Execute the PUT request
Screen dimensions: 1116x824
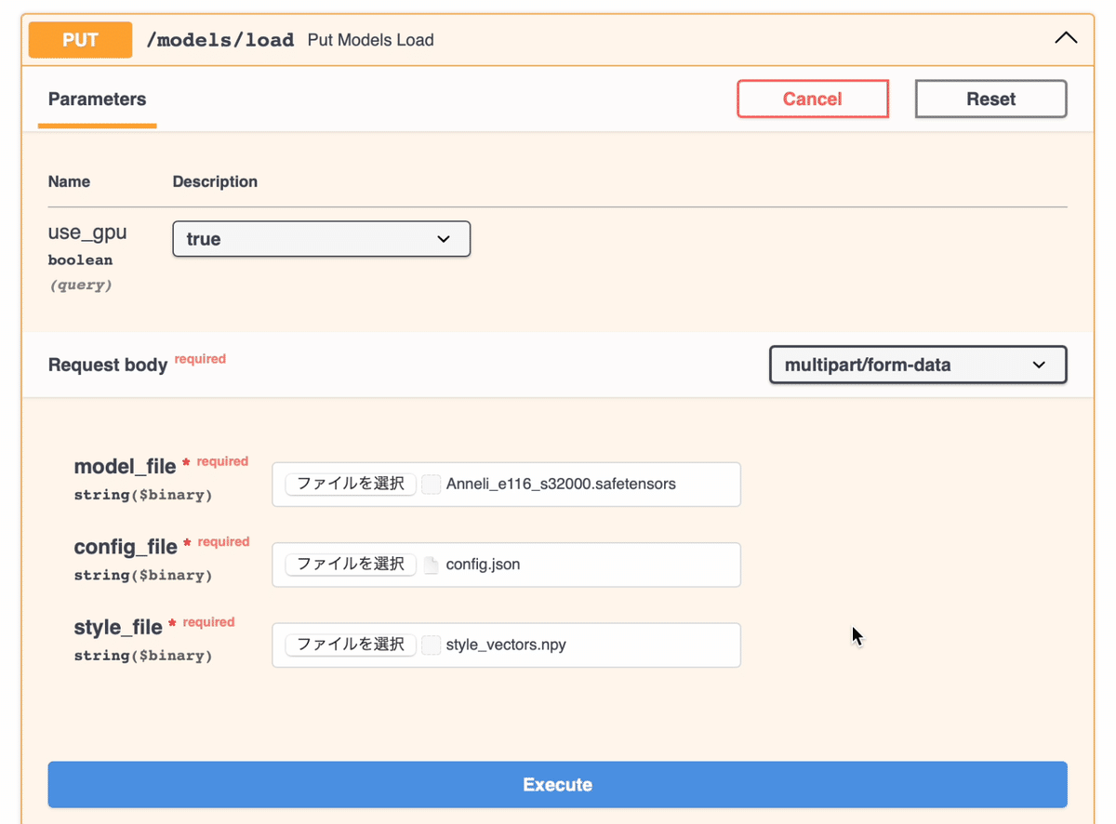[557, 784]
